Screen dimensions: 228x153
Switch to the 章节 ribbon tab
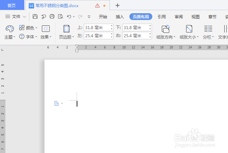coord(212,17)
